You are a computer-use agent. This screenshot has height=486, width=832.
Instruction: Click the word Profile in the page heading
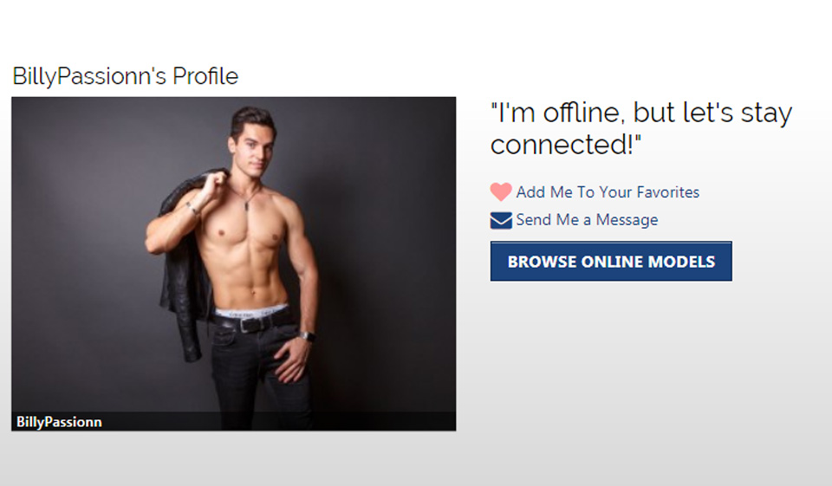click(x=205, y=76)
